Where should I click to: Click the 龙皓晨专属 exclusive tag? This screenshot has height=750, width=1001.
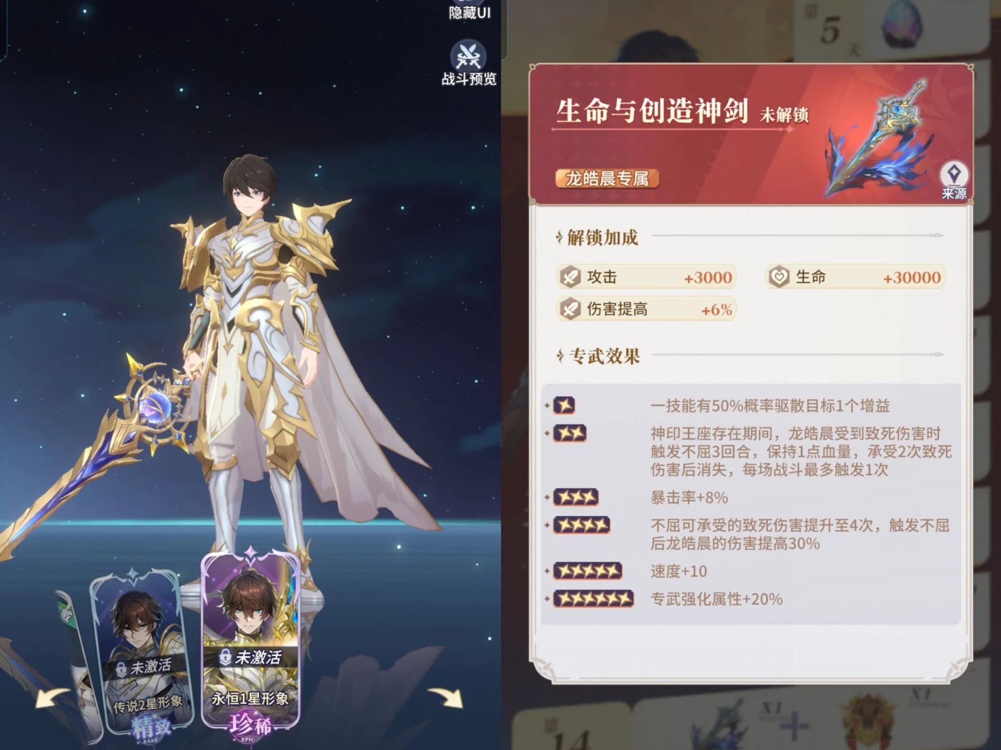[x=607, y=179]
